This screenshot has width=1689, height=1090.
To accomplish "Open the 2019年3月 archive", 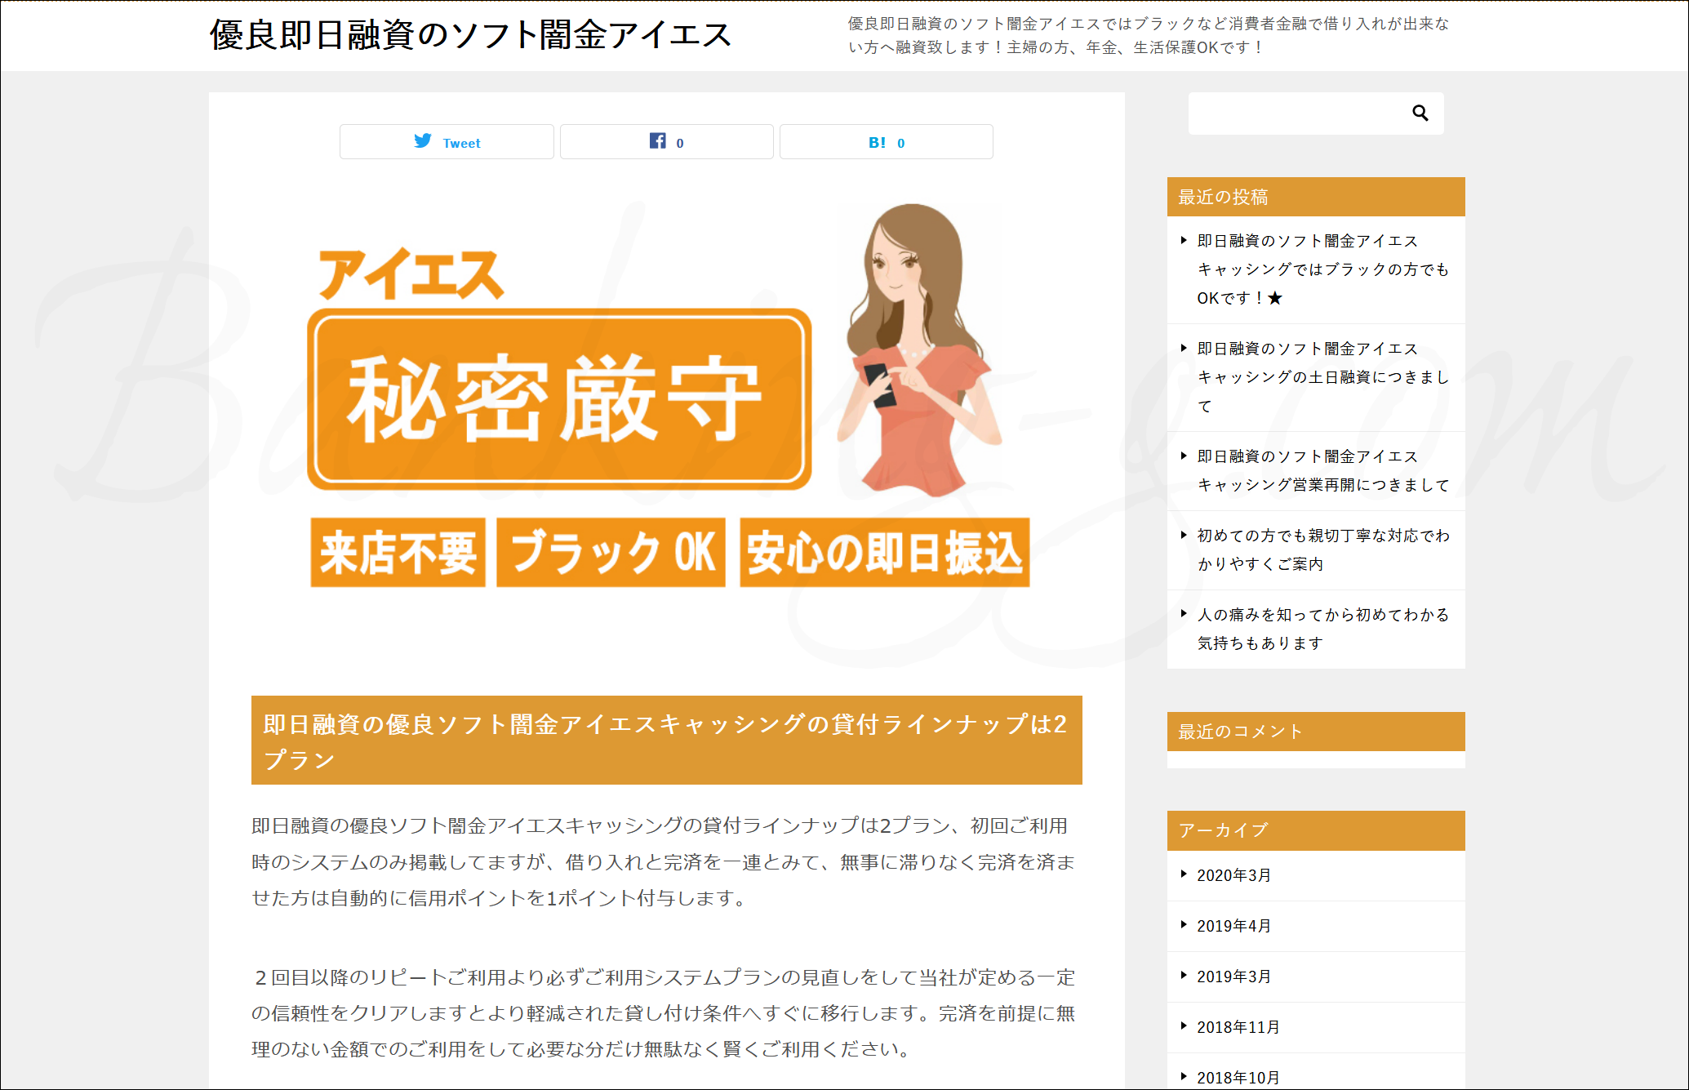I will tap(1233, 977).
